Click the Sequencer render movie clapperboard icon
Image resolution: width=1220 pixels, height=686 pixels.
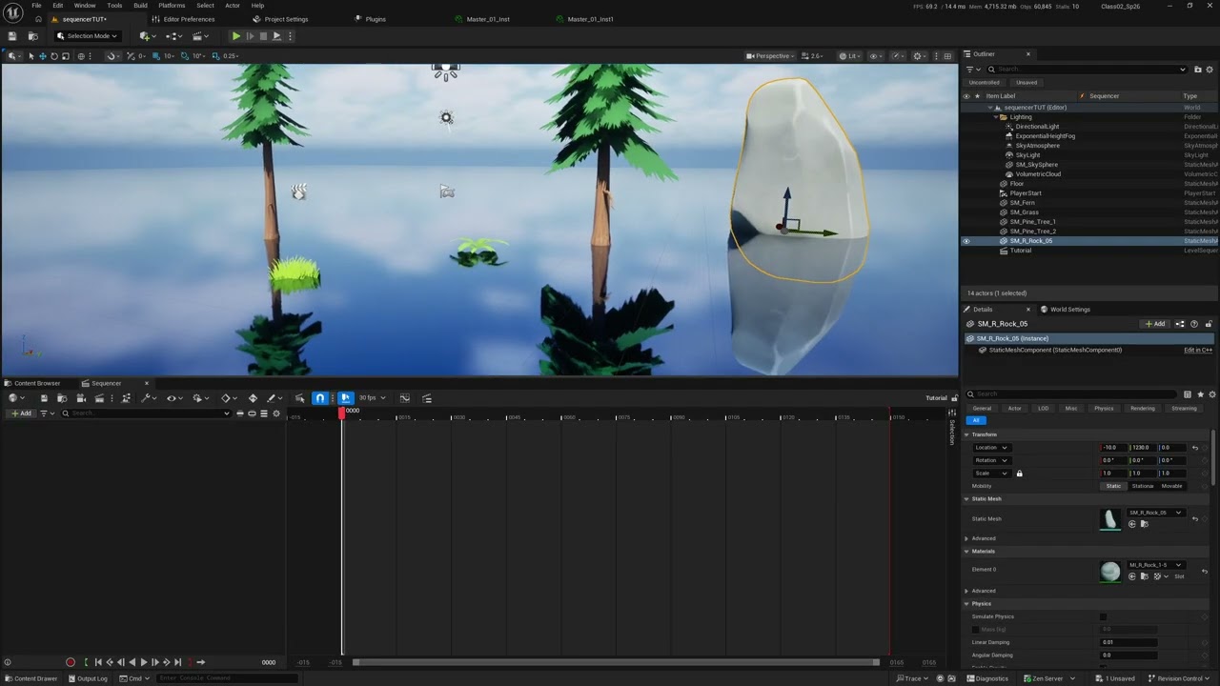(x=98, y=398)
